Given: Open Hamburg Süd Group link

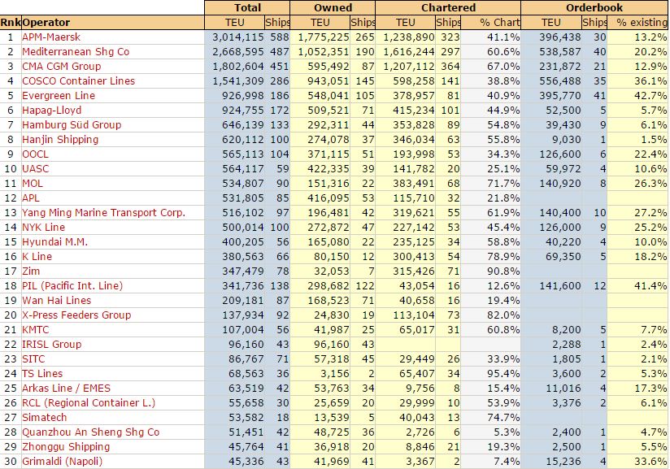Looking at the screenshot, I should tap(72, 124).
